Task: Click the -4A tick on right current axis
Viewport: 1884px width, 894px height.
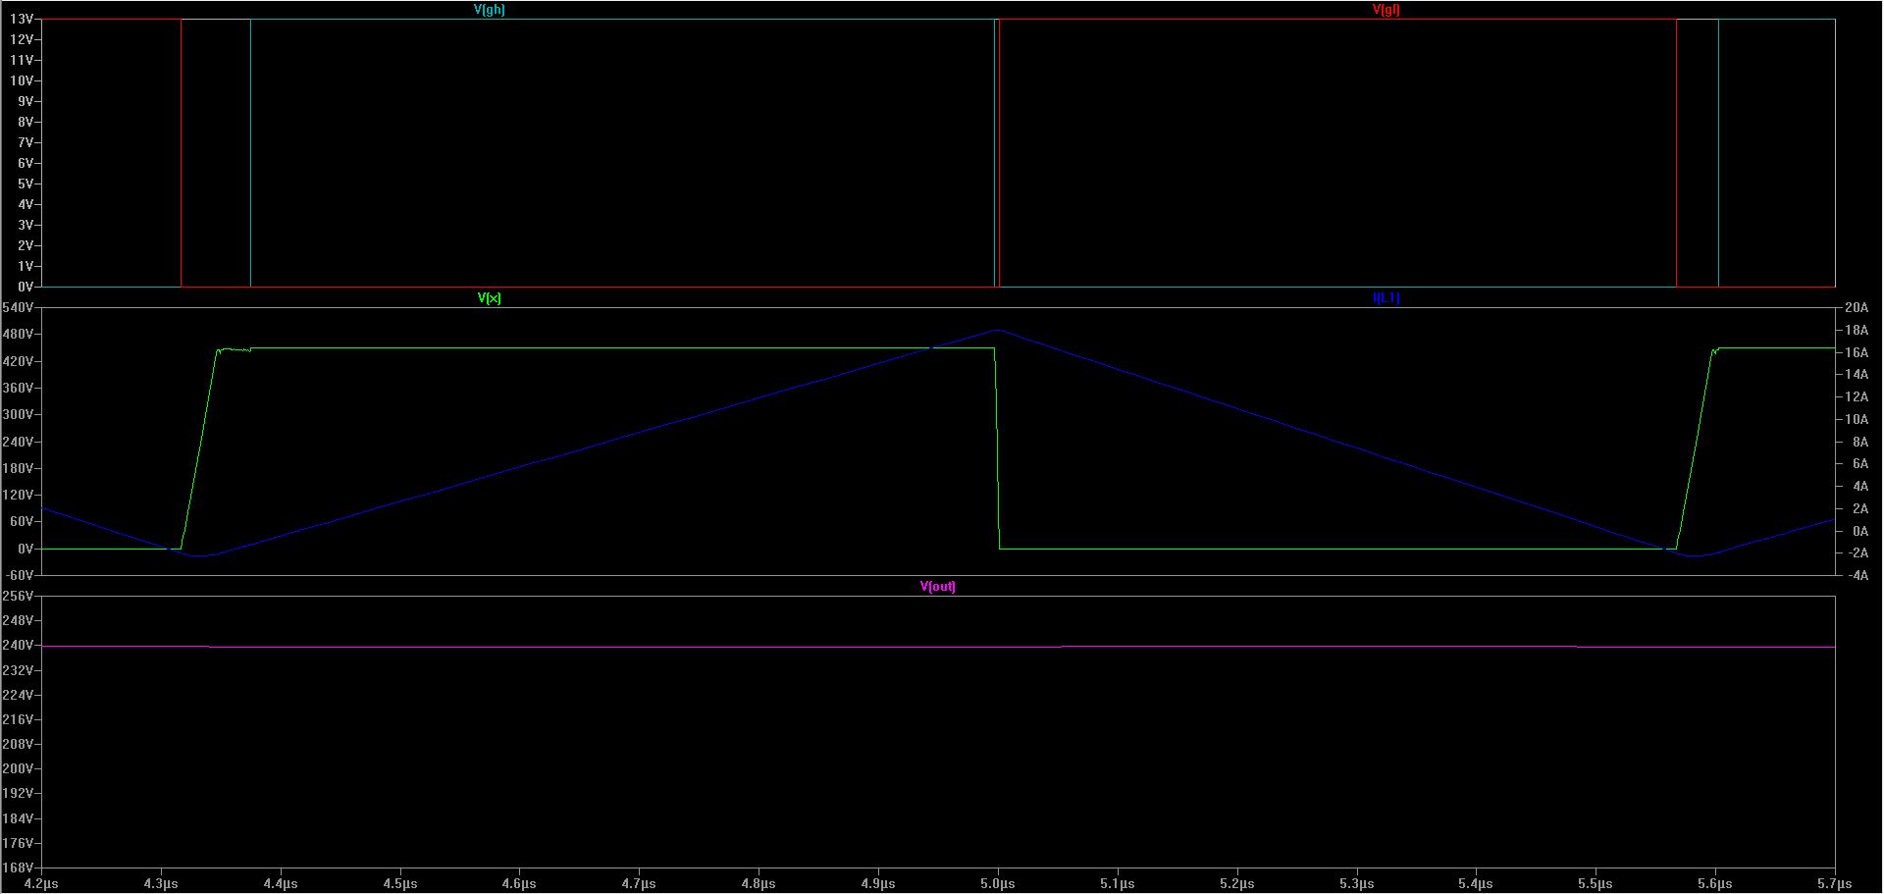Action: (x=1858, y=575)
